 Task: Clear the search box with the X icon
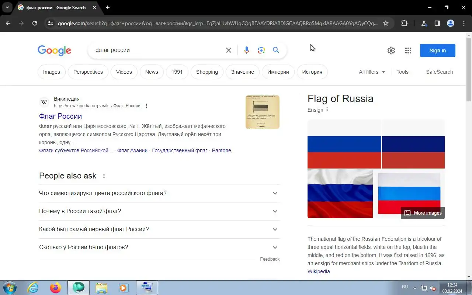[x=229, y=50]
